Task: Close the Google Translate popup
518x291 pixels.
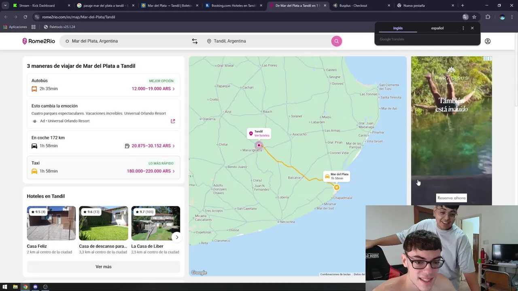Action: pos(472,28)
